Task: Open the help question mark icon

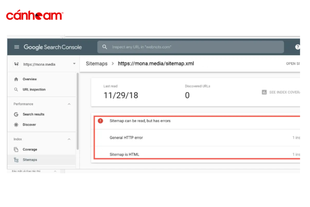Action: [x=298, y=47]
